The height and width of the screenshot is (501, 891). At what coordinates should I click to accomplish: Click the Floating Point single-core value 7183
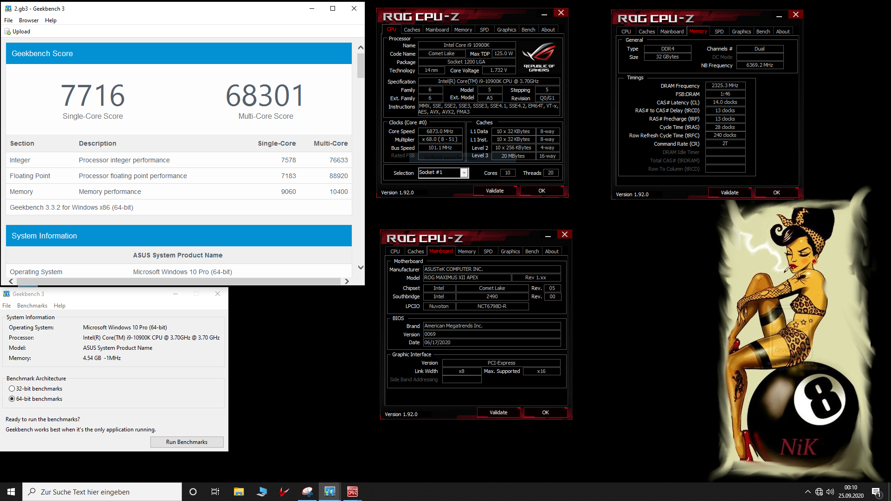pyautogui.click(x=288, y=176)
